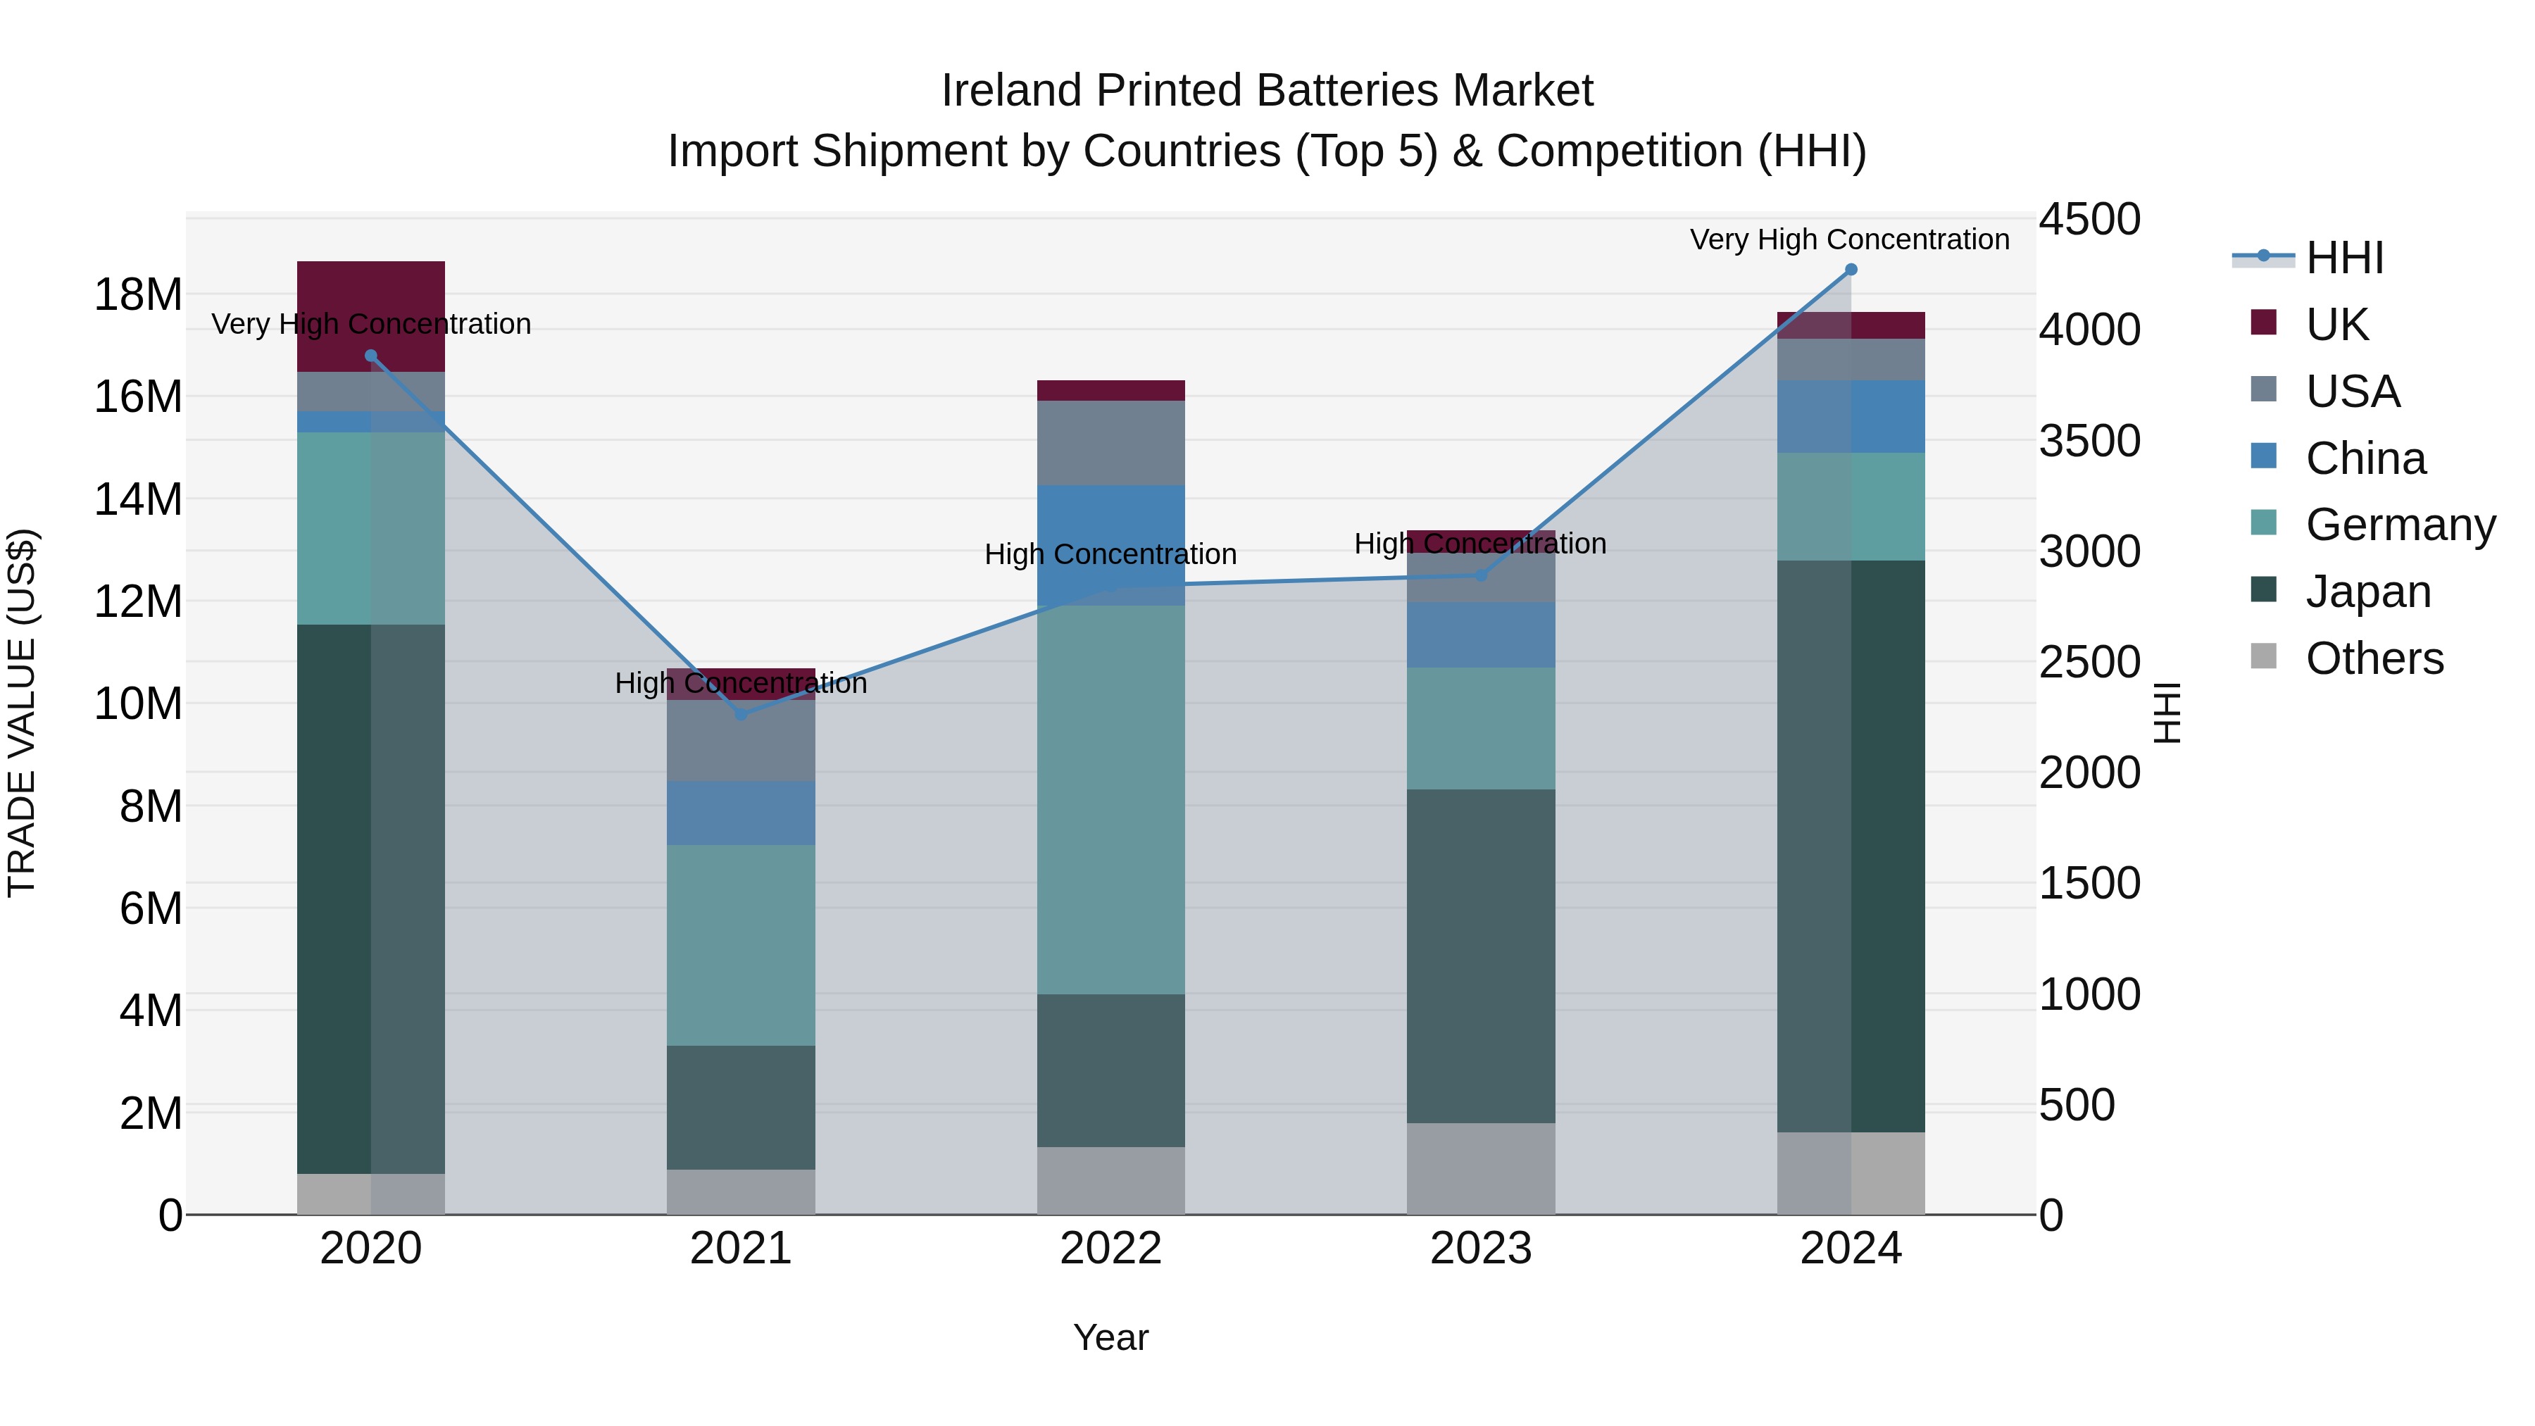Screen dimensions: 2535x1426
Task: Toggle China series in legend
Action: 2338,458
